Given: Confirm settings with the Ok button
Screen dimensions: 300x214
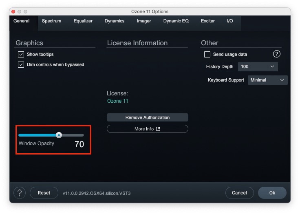Looking at the screenshot, I should [x=272, y=193].
